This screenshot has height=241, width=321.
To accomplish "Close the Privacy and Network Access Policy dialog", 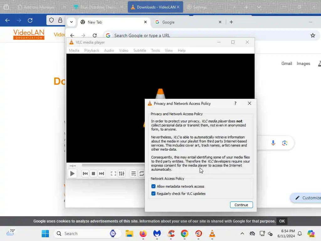I will coord(249,103).
